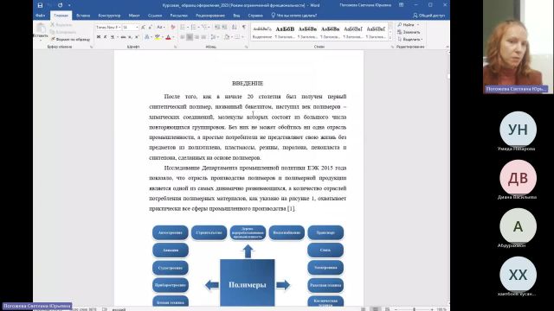Open the Times New Roman font dropdown
The image size is (554, 311).
tap(108, 27)
